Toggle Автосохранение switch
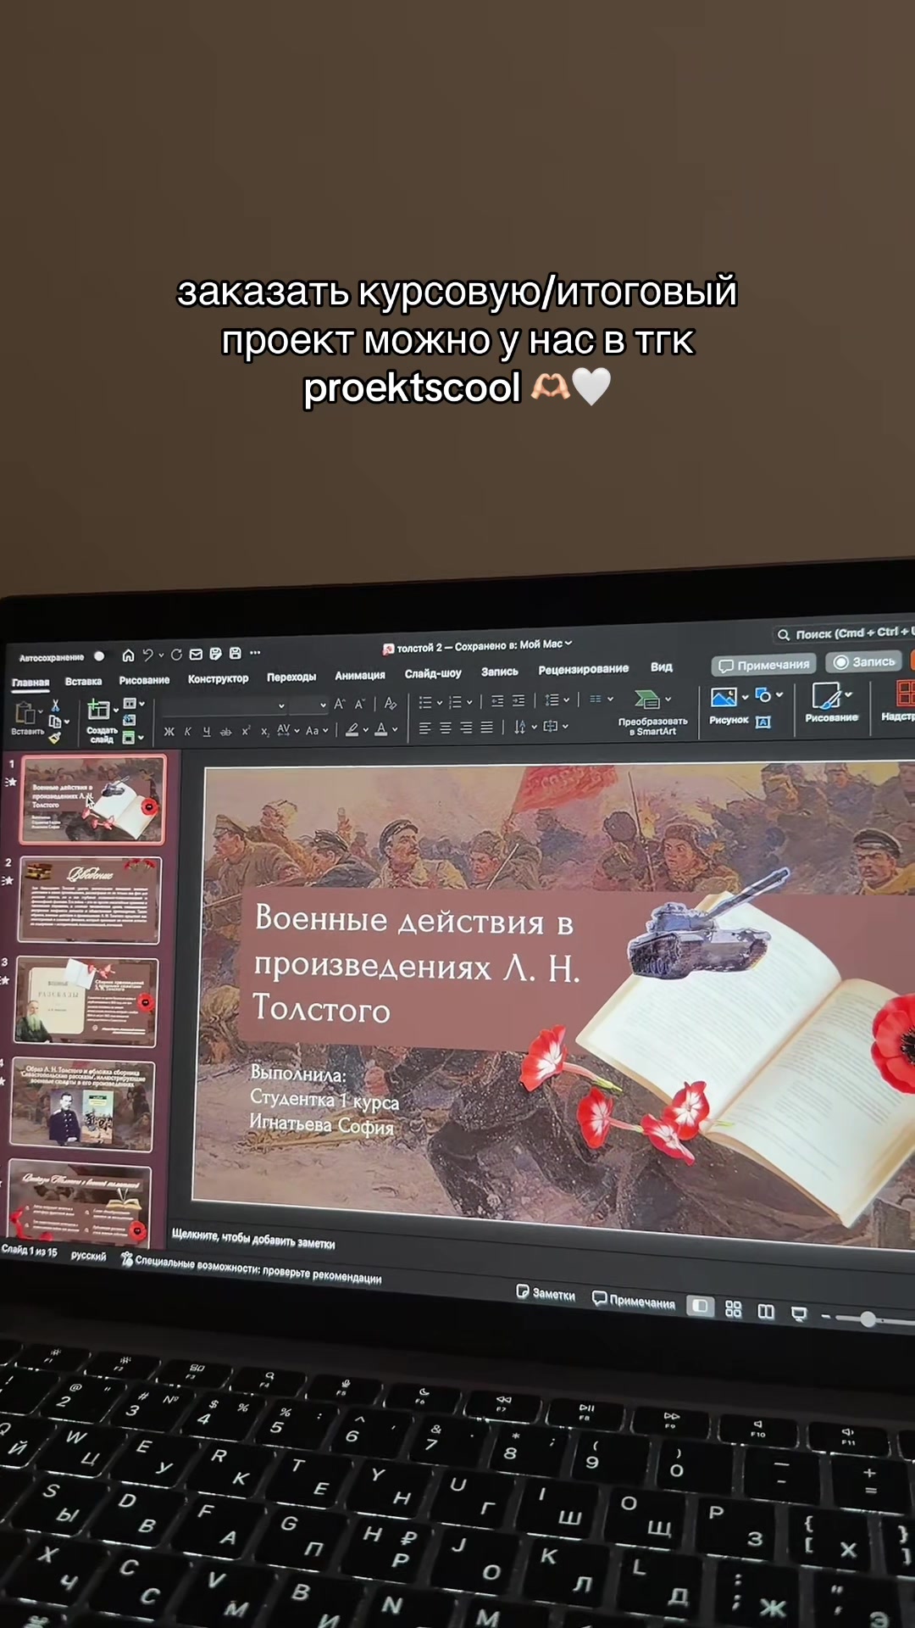The height and width of the screenshot is (1628, 915). [98, 656]
